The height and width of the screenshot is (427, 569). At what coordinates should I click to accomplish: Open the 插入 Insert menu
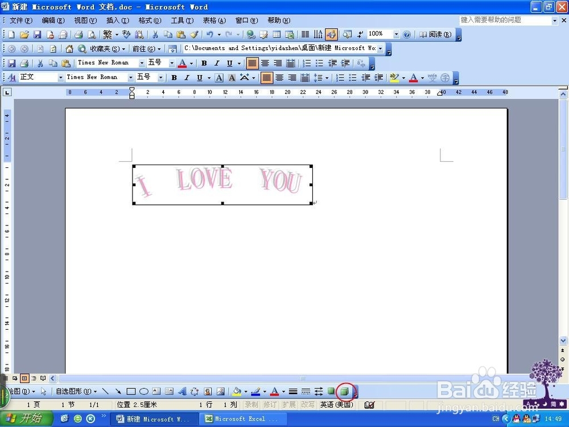pos(118,20)
